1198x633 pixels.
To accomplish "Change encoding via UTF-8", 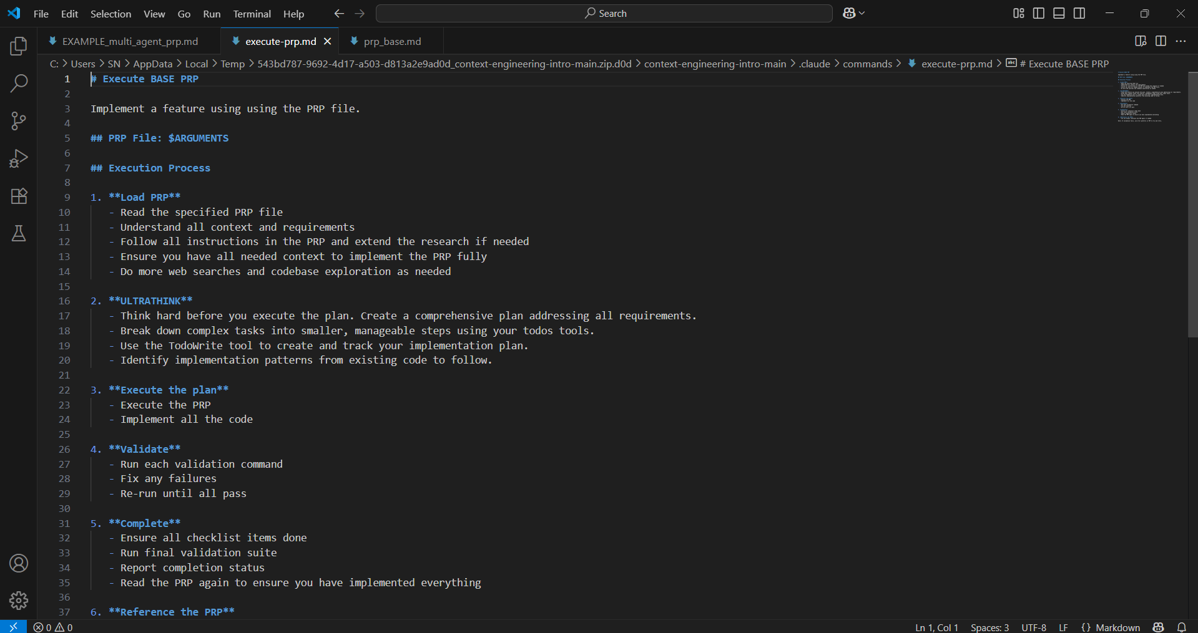I will [x=1034, y=627].
